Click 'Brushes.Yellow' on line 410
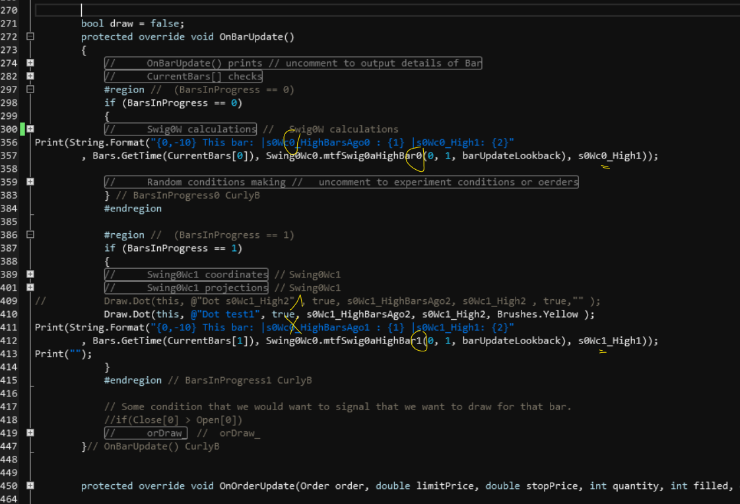Screen dimensions: 740x504 537,314
